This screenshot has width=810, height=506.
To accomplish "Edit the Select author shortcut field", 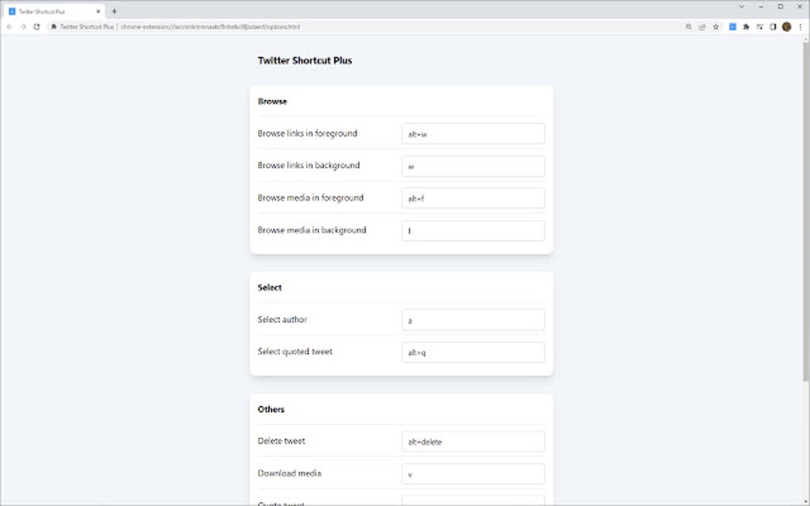I will tap(472, 320).
